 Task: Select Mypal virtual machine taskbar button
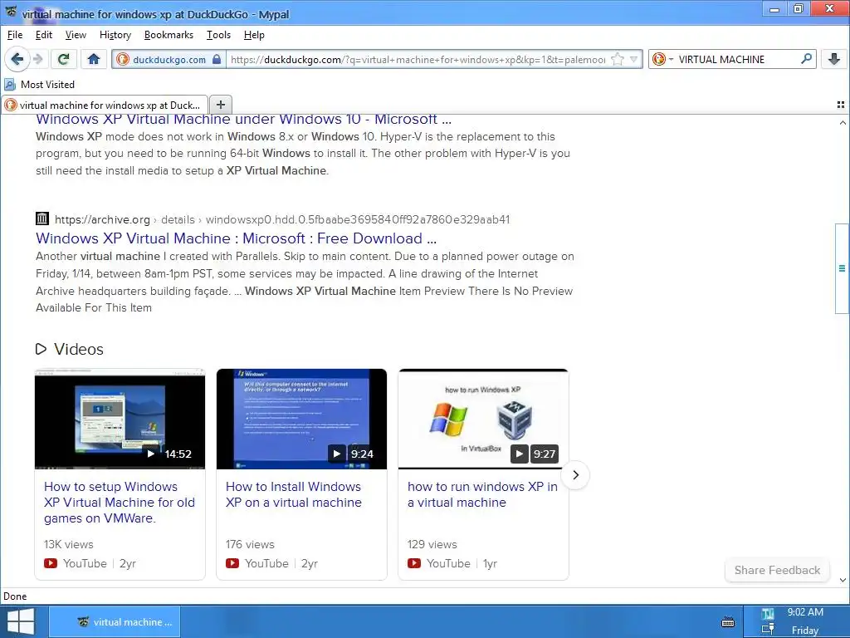pos(115,621)
